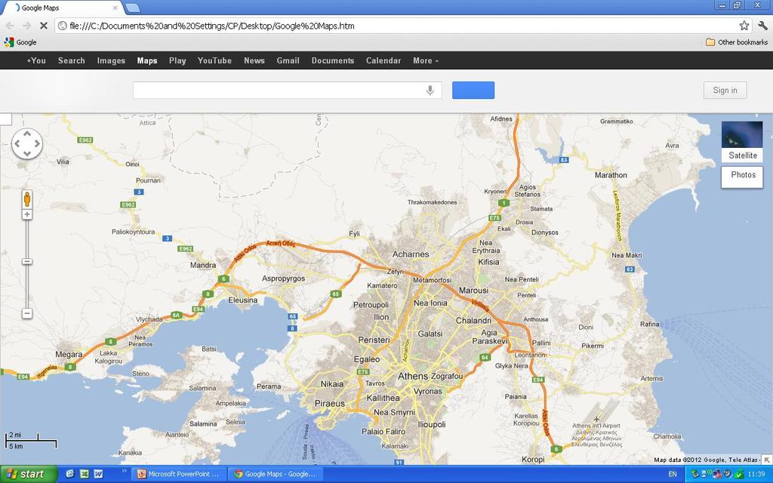The height and width of the screenshot is (483, 773).
Task: Click the page info icon in address bar
Action: (63, 26)
